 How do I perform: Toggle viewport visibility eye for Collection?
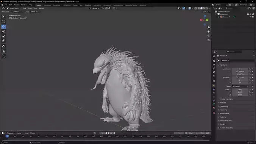pos(250,14)
